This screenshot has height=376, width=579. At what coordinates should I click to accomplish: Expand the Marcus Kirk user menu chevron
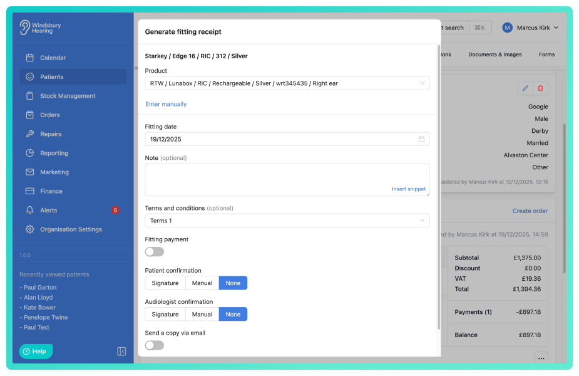coord(556,28)
